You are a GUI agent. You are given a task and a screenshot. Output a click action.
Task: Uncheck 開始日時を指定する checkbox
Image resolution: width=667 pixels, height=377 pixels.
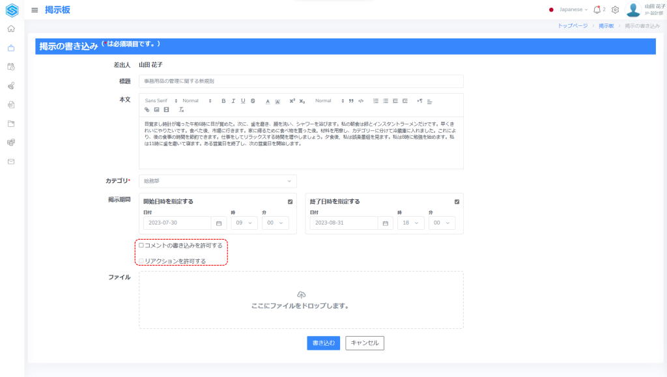point(290,202)
